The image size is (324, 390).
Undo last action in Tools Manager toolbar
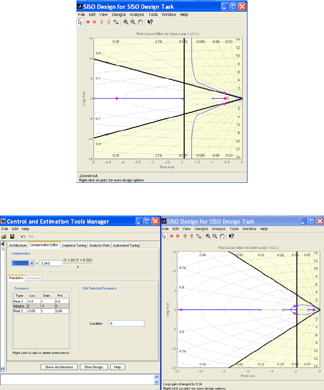pos(23,236)
